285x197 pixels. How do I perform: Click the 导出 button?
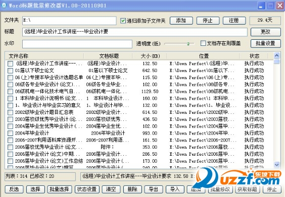click(154, 189)
